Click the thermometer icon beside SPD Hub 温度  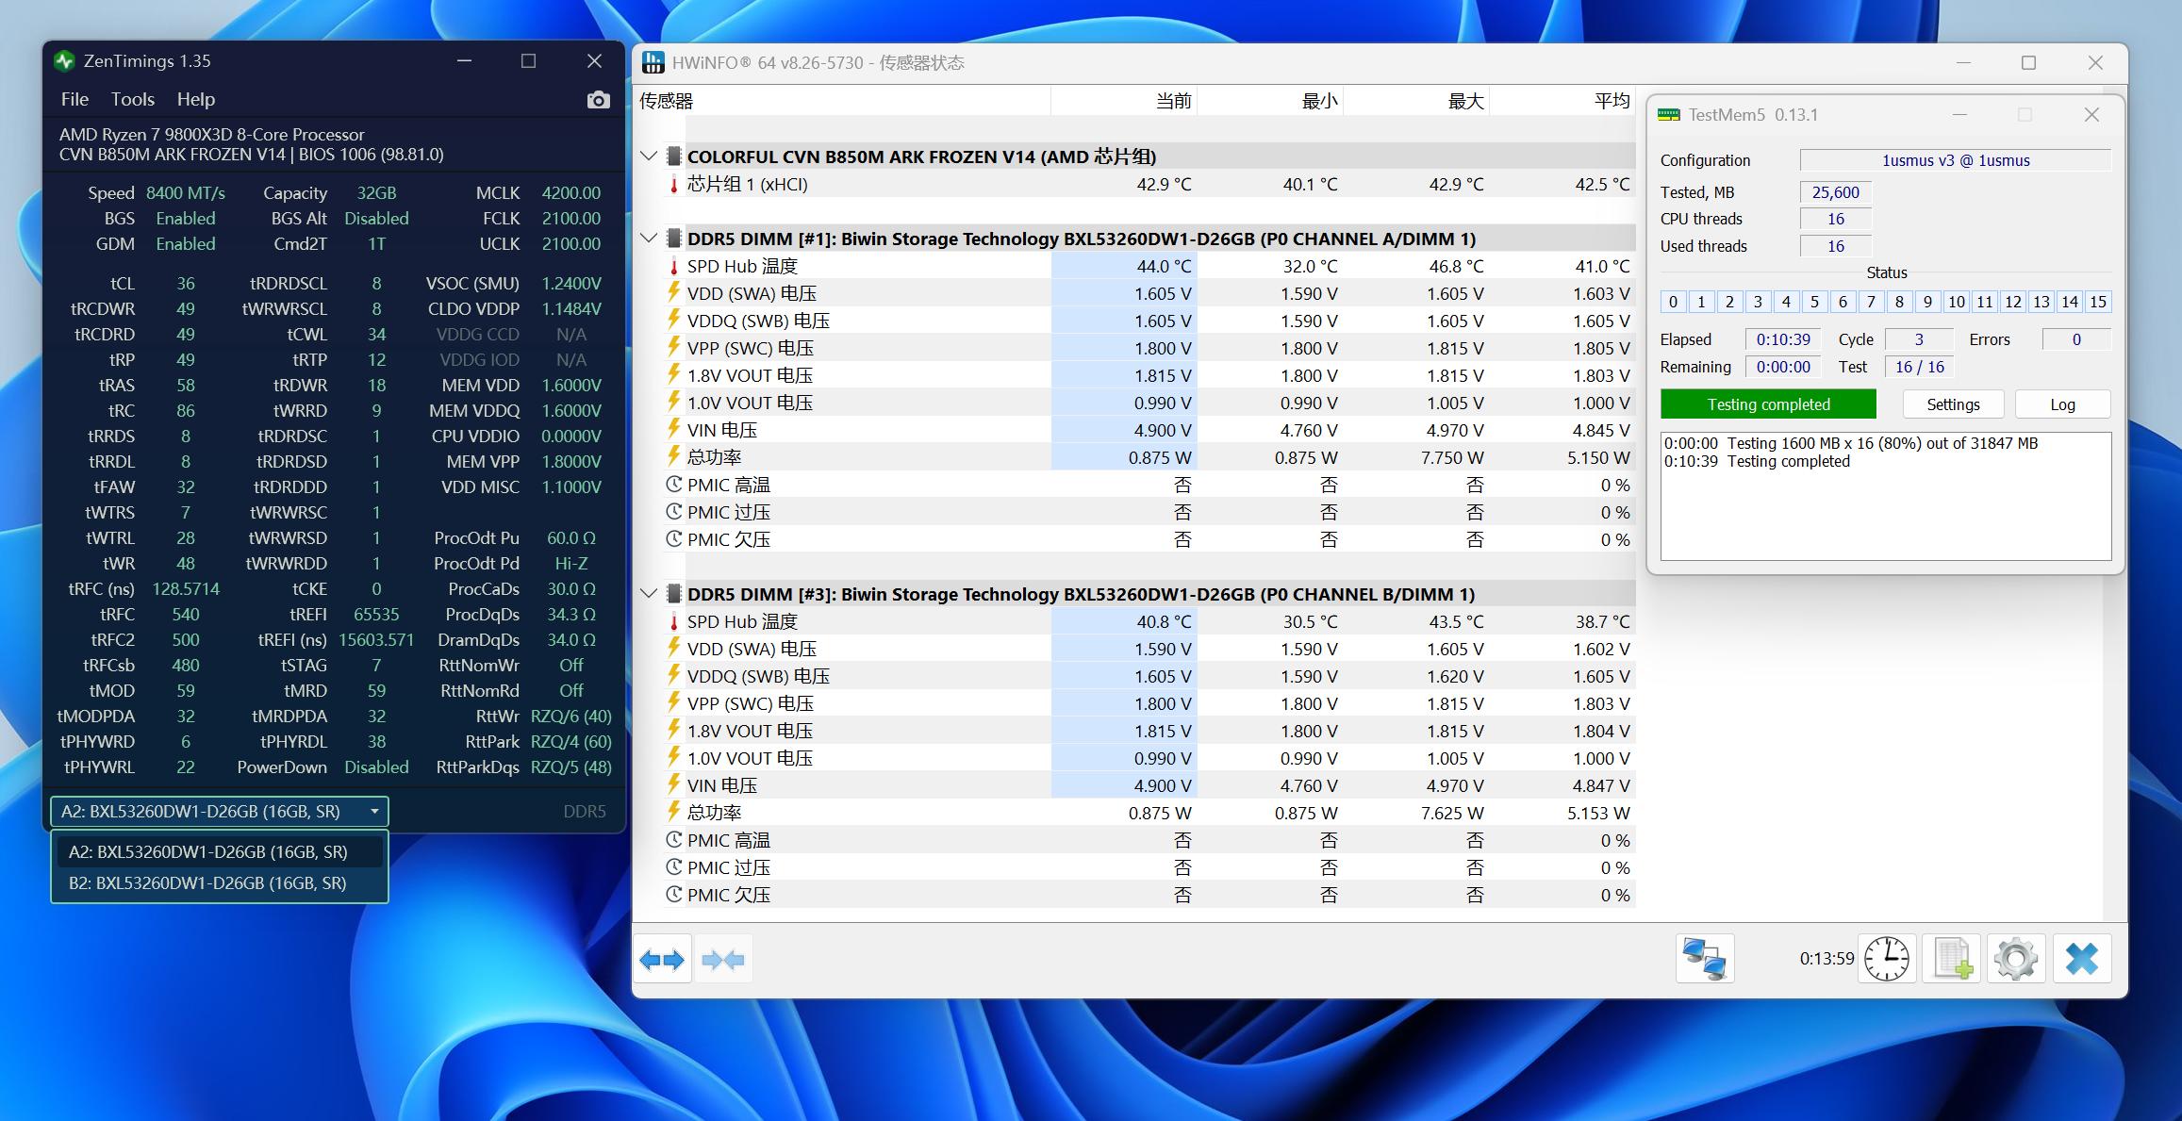tap(673, 265)
